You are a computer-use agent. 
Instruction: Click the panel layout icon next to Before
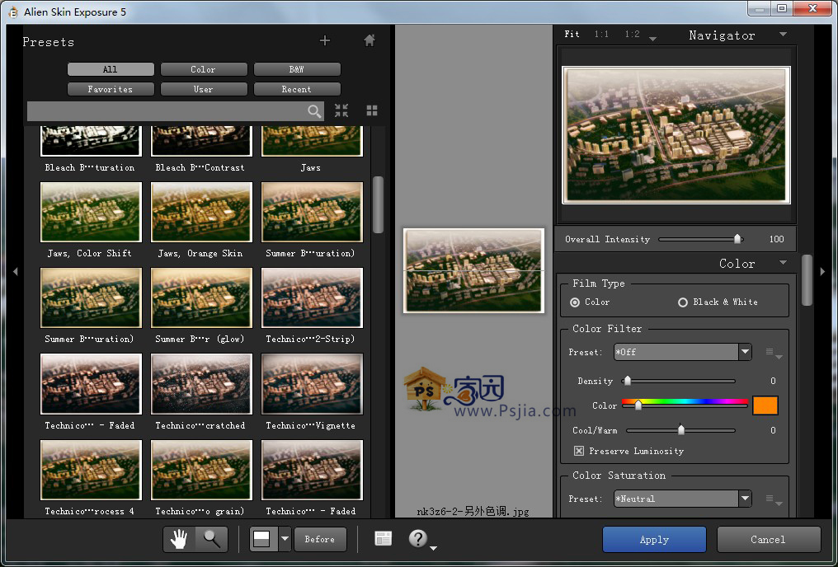pyautogui.click(x=383, y=539)
